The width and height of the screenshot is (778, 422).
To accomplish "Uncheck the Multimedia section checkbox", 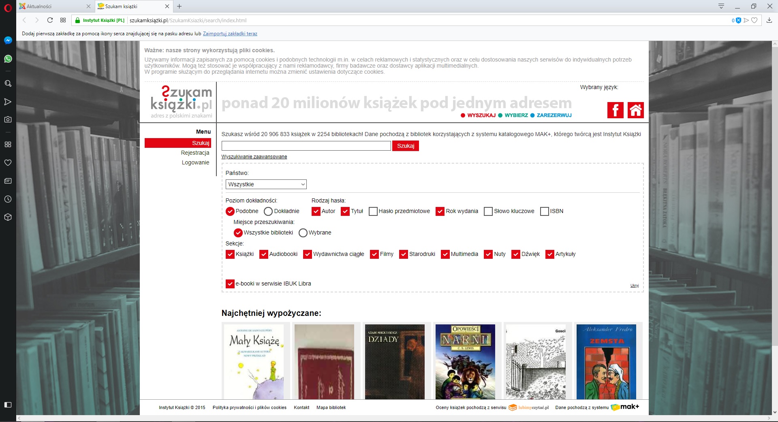I will pos(445,254).
